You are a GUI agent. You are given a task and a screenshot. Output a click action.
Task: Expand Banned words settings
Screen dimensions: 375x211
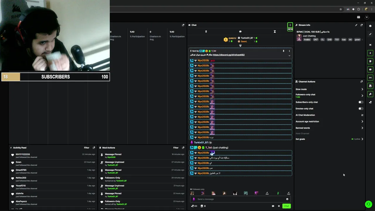click(x=362, y=128)
